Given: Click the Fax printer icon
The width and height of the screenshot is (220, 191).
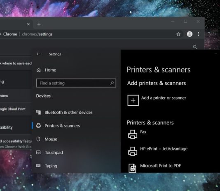Looking at the screenshot, I should click(x=133, y=134).
